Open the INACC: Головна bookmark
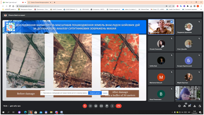The image size is (204, 115). tap(56, 9)
